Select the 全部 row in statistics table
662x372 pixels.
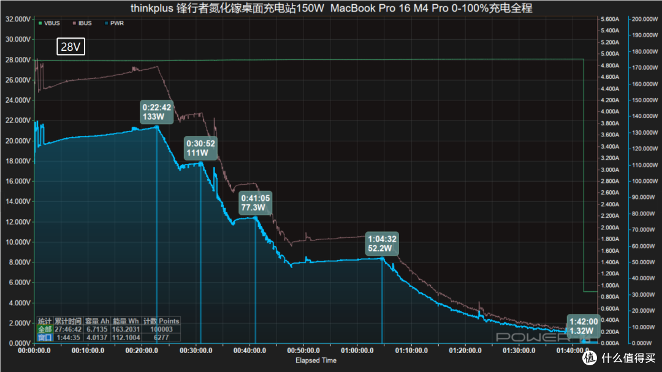[45, 329]
